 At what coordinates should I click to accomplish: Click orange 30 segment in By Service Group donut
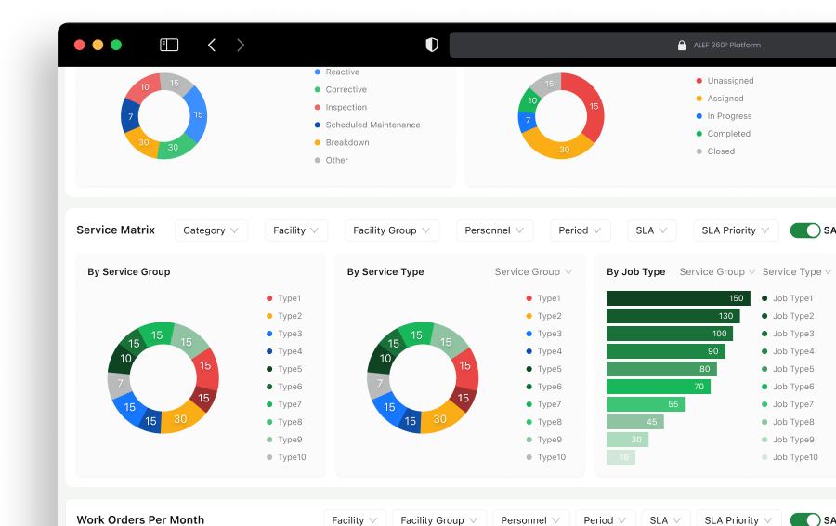[180, 419]
